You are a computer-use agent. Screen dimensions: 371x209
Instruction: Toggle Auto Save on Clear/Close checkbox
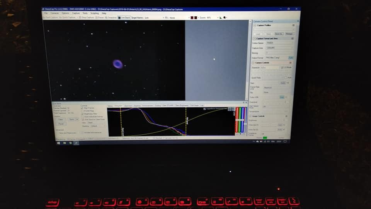[83, 120]
